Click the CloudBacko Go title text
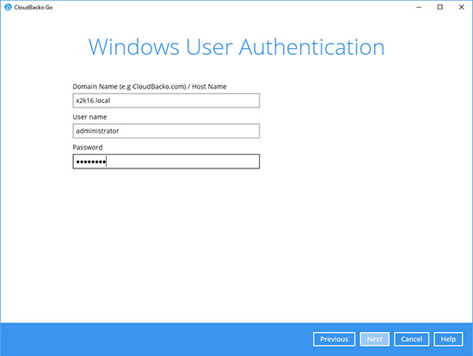The image size is (473, 356). click(34, 7)
